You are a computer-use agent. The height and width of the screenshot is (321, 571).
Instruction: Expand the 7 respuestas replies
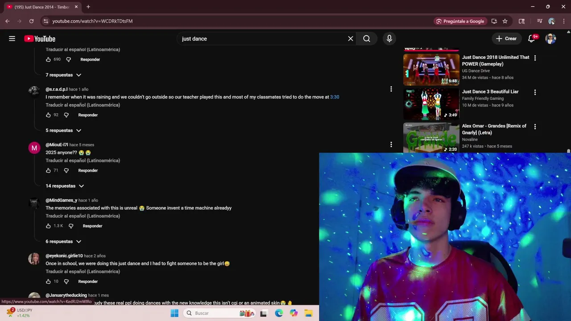[x=63, y=75]
